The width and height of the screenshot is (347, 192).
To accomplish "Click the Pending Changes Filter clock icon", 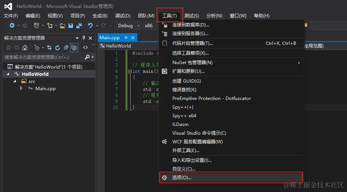I will [37, 48].
